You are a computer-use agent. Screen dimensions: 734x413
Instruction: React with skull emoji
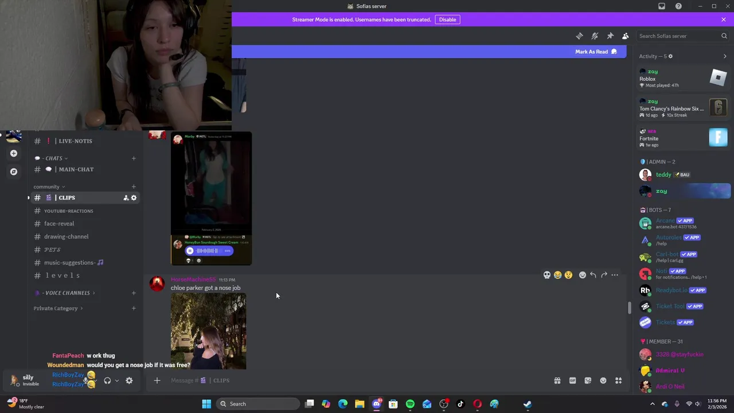(x=547, y=275)
